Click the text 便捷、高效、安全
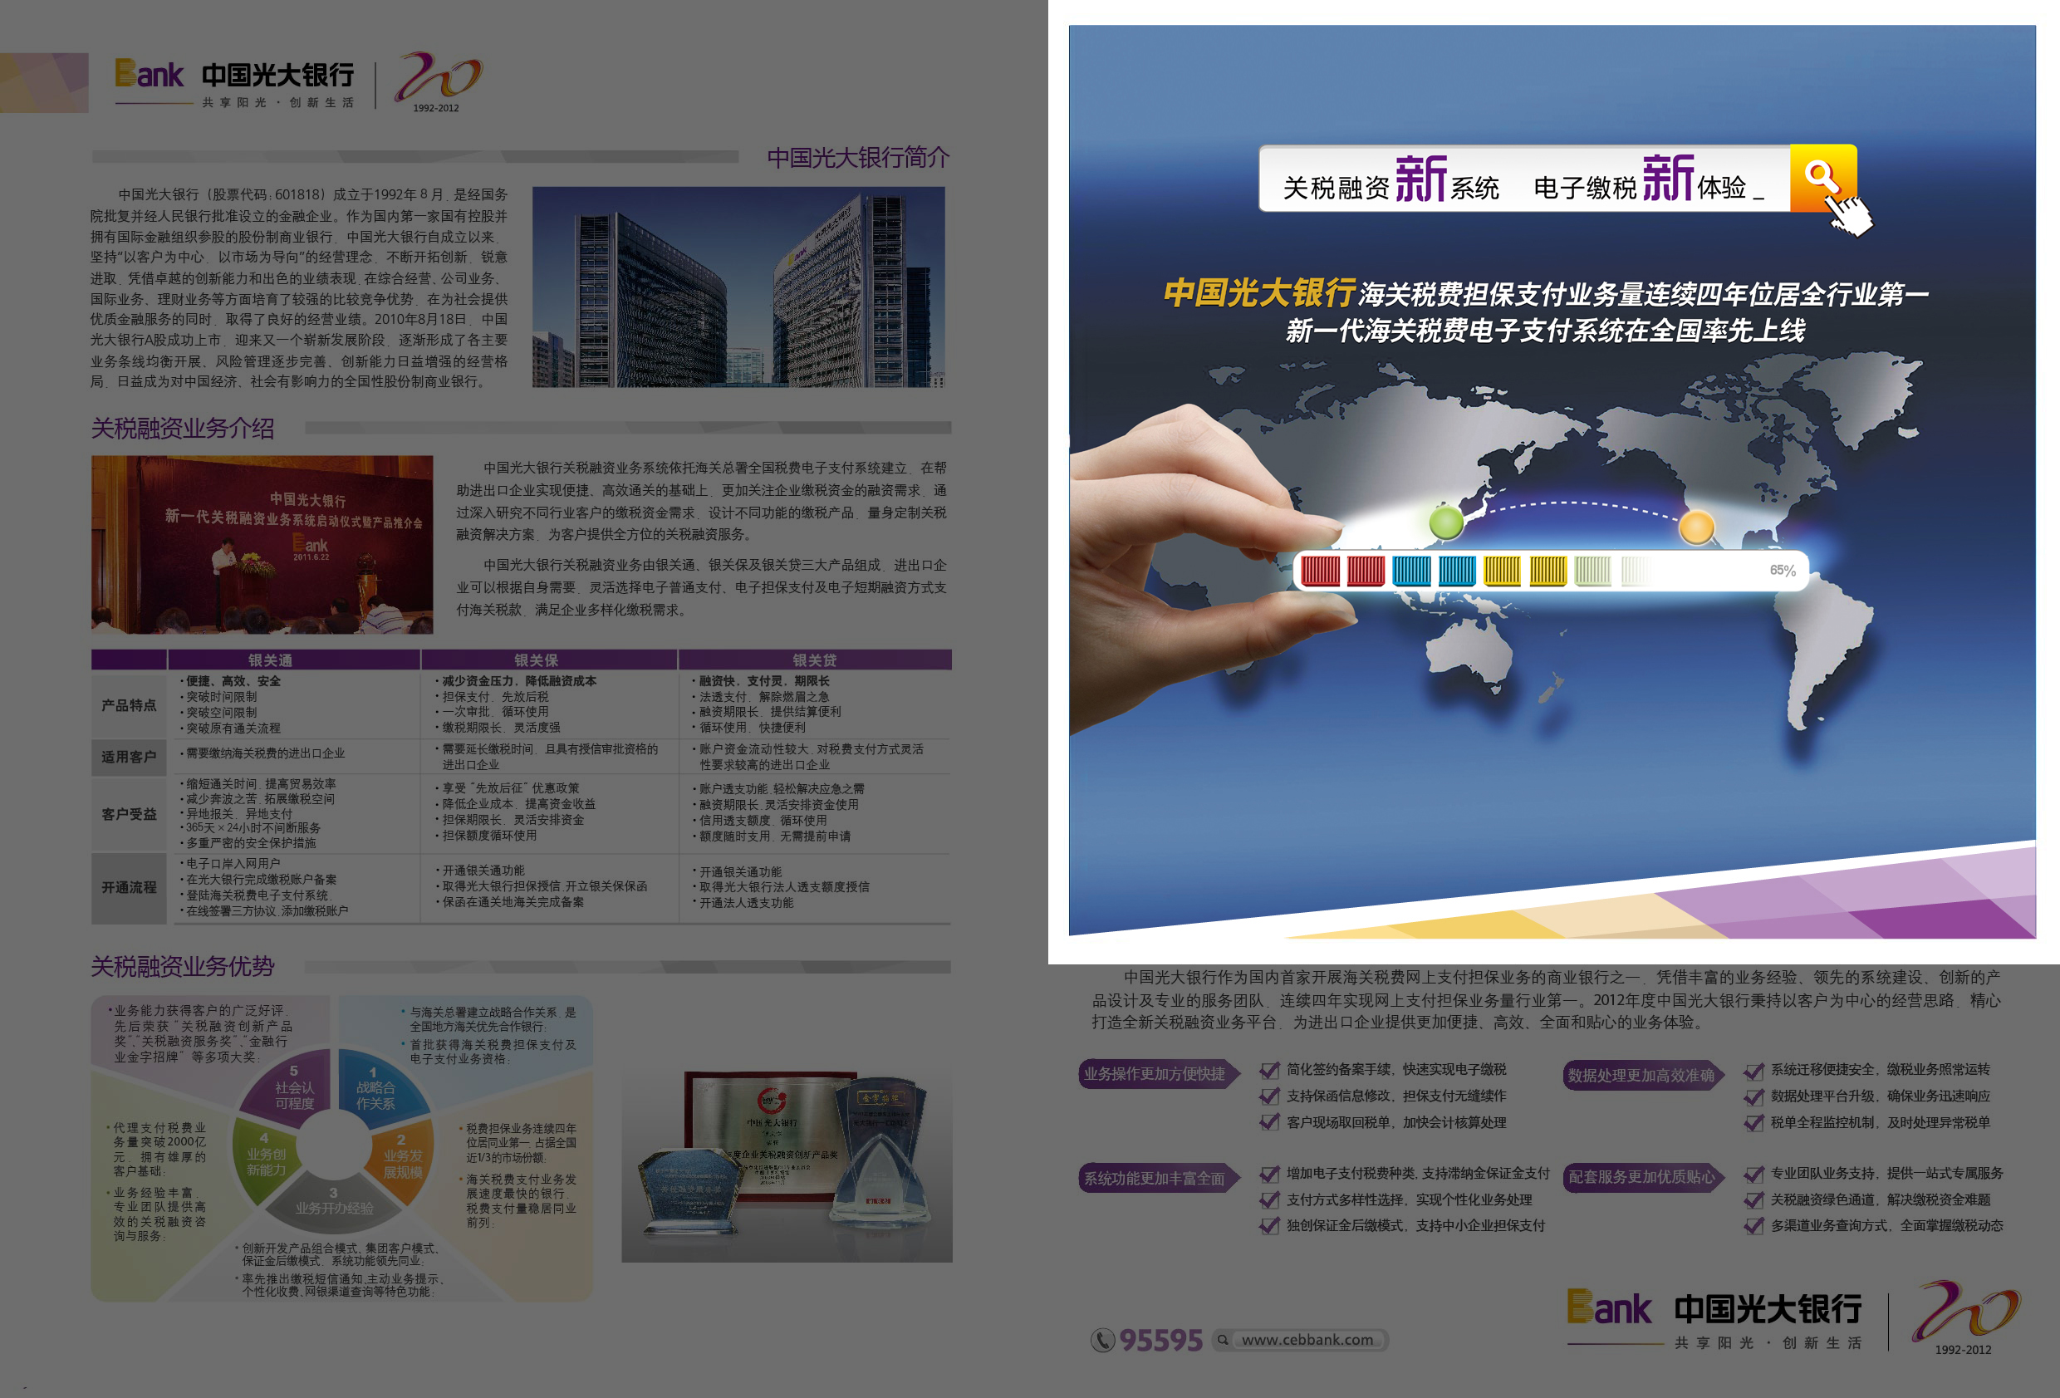Screen dimensions: 2060x1398 (x=233, y=681)
